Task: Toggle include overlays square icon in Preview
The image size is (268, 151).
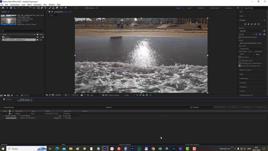Action: point(260,34)
